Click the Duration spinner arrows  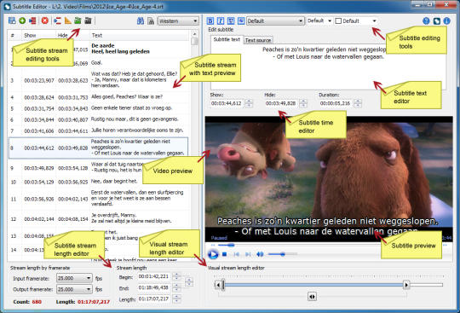pyautogui.click(x=358, y=103)
